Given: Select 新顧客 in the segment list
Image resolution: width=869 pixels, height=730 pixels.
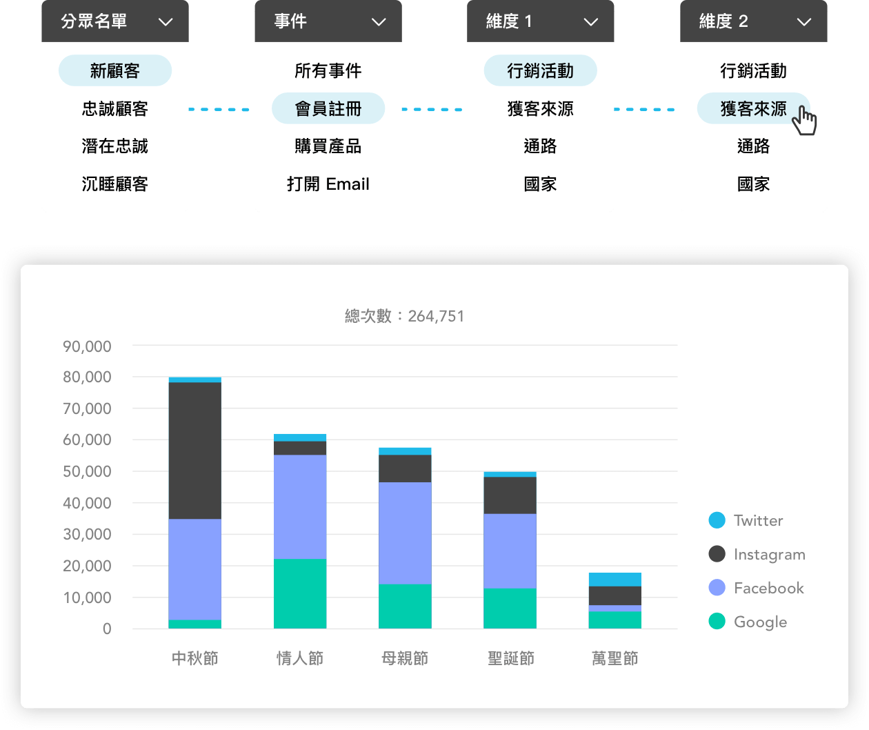Looking at the screenshot, I should pyautogui.click(x=115, y=71).
